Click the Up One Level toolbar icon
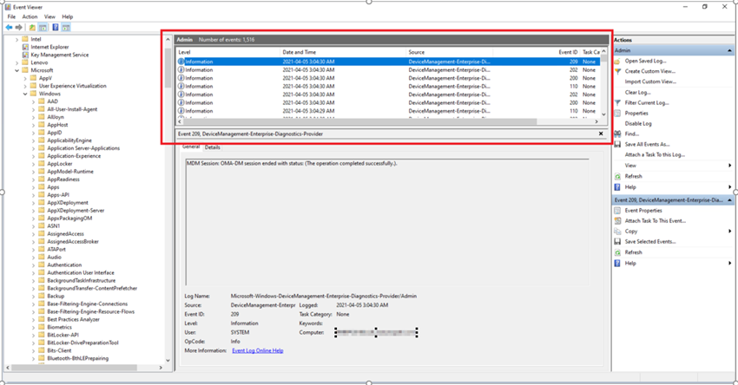The image size is (738, 385). [32, 27]
